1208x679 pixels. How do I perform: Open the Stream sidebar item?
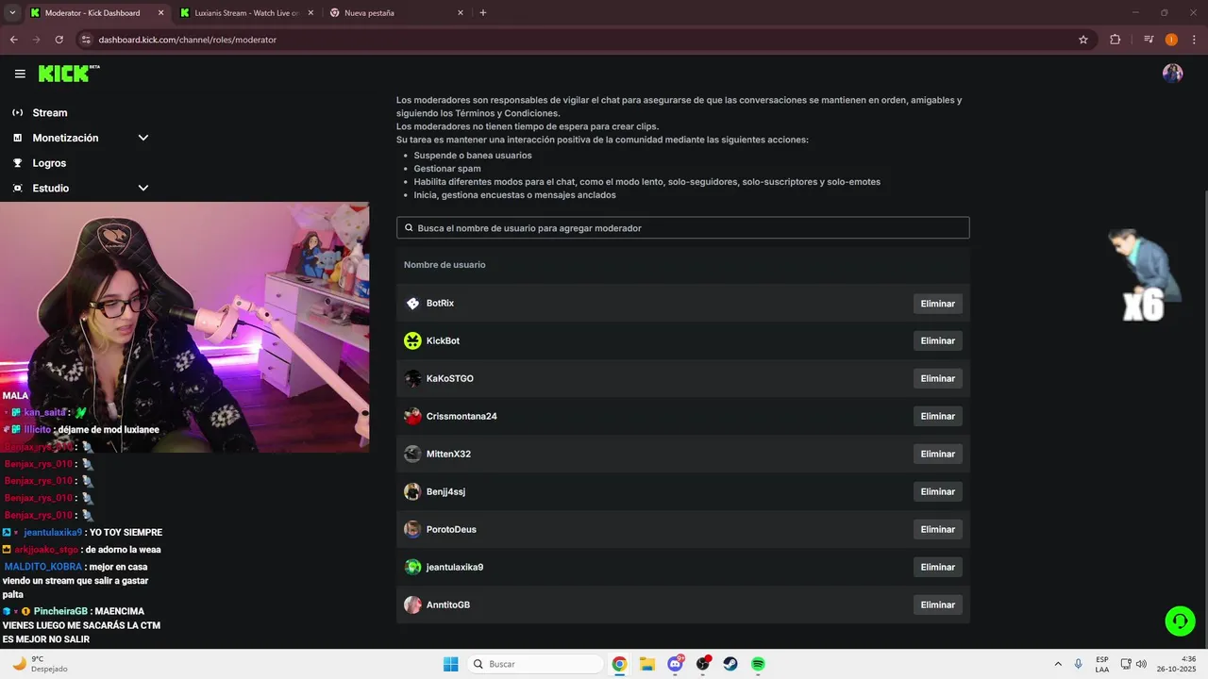pyautogui.click(x=49, y=112)
